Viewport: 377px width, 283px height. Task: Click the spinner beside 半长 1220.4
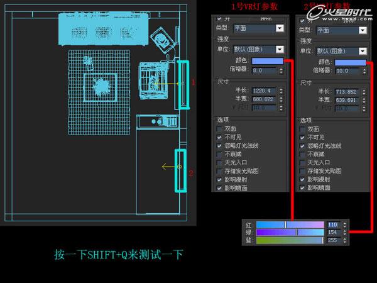click(281, 91)
